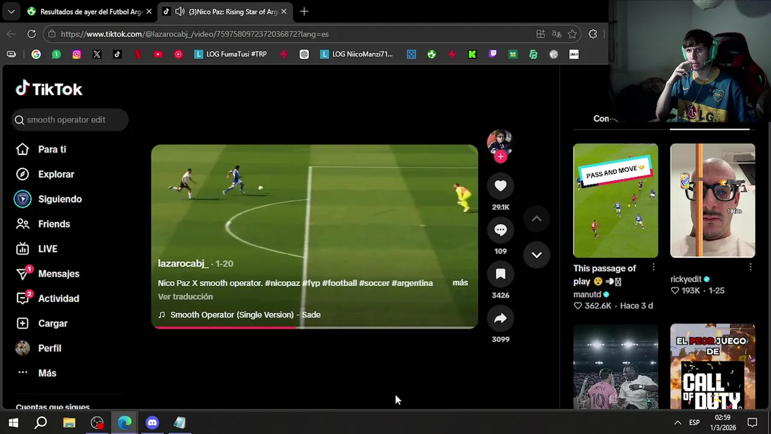Image resolution: width=771 pixels, height=434 pixels.
Task: Open Windows notification center
Action: coord(752,423)
